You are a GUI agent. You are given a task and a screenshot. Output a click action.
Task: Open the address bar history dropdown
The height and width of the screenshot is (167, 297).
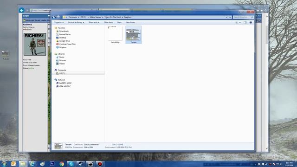226,17
